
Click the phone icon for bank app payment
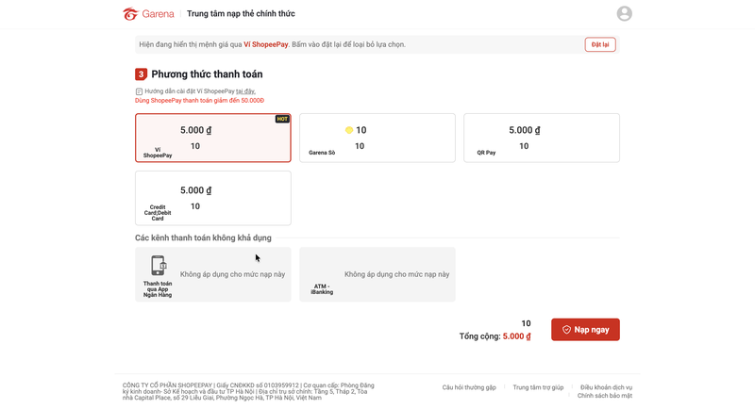pos(158,266)
